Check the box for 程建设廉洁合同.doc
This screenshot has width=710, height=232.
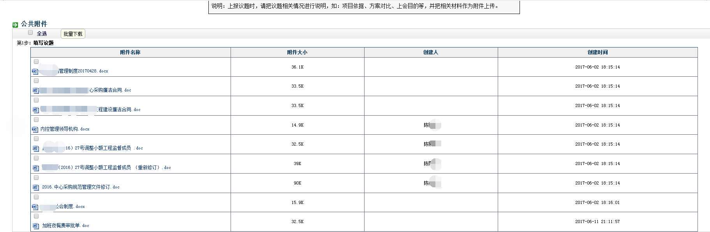click(36, 100)
